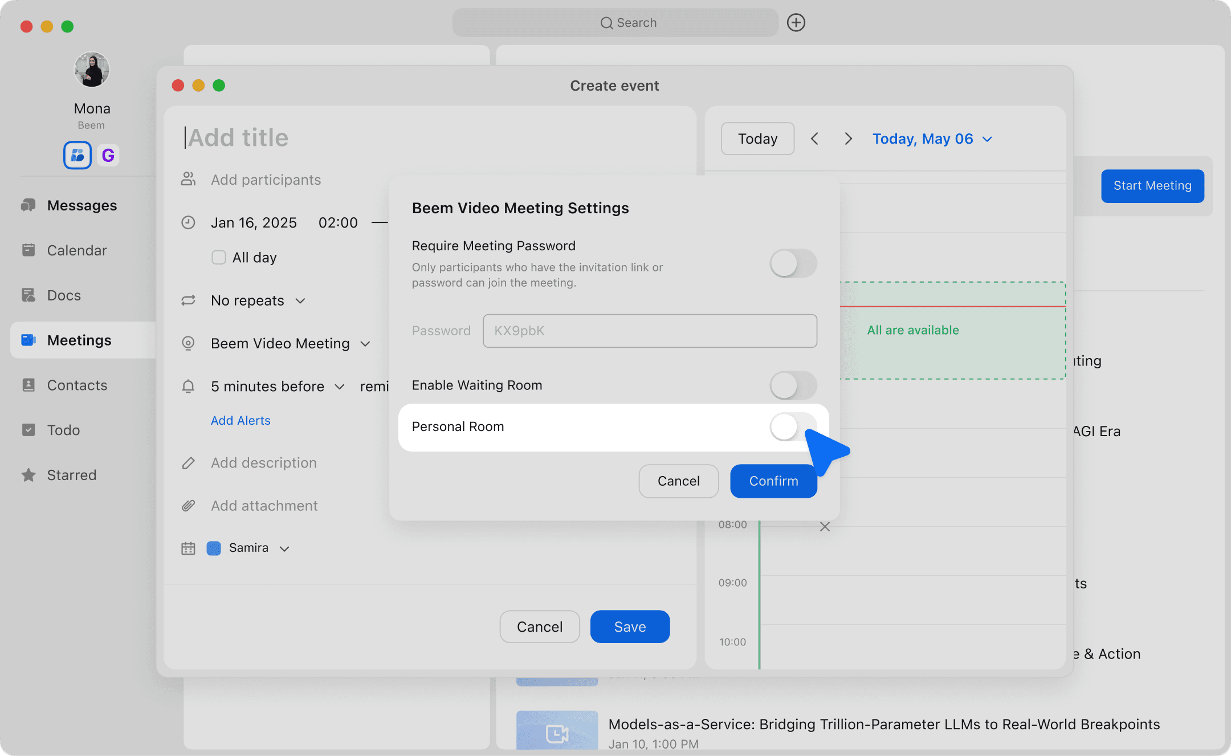Open the 5 minutes before dropdown
The image size is (1231, 756).
[x=277, y=387]
